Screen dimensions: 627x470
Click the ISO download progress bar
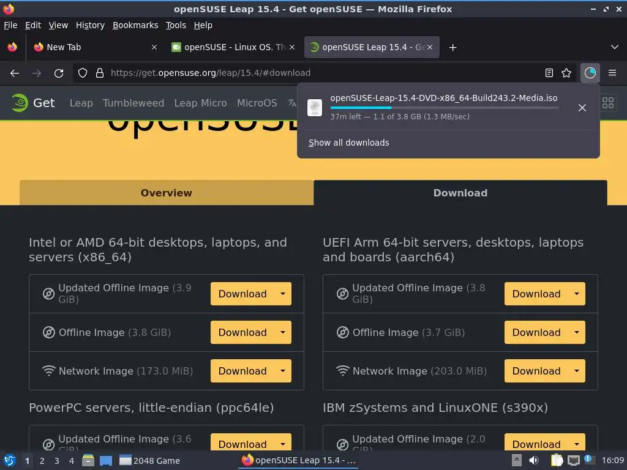[x=445, y=108]
